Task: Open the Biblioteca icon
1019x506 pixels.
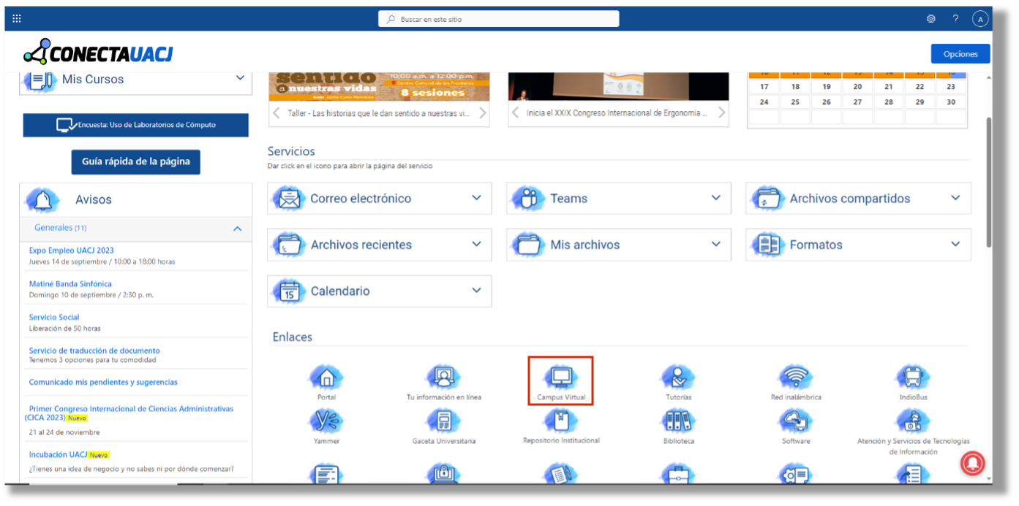Action: coord(678,422)
